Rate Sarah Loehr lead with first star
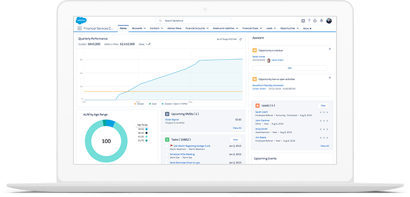The height and width of the screenshot is (197, 410). coord(320,112)
